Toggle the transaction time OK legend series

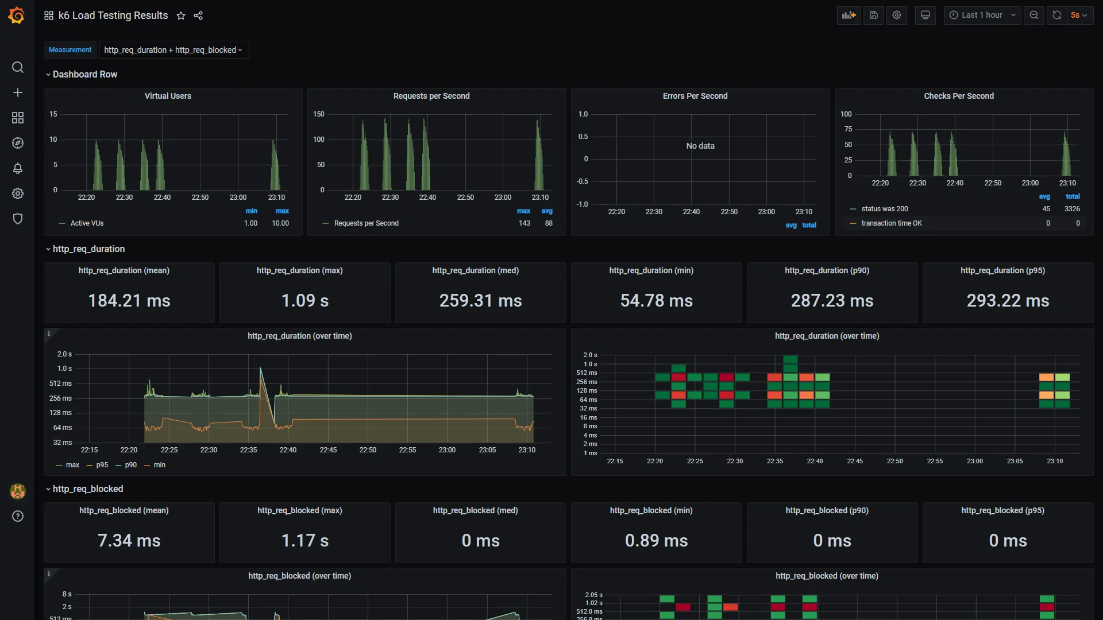click(x=892, y=223)
